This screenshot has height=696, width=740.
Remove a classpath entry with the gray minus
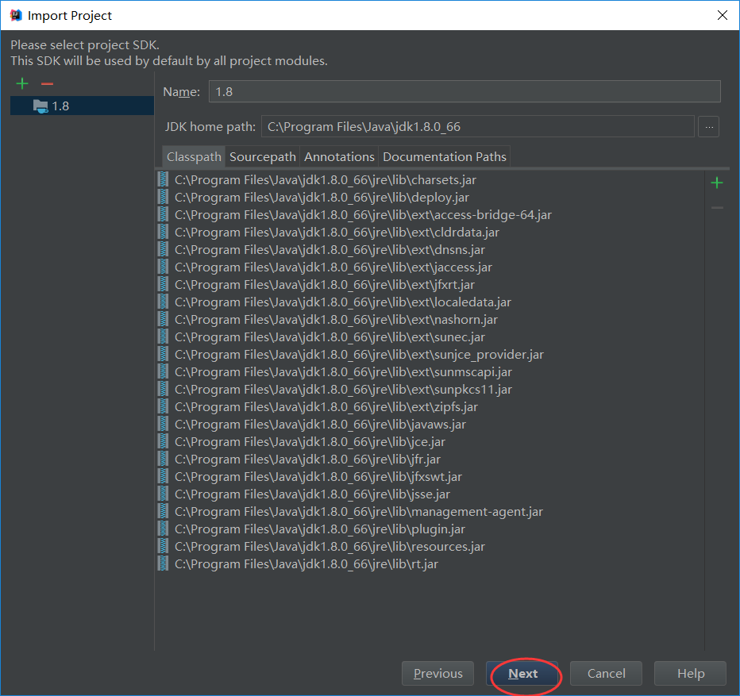717,207
